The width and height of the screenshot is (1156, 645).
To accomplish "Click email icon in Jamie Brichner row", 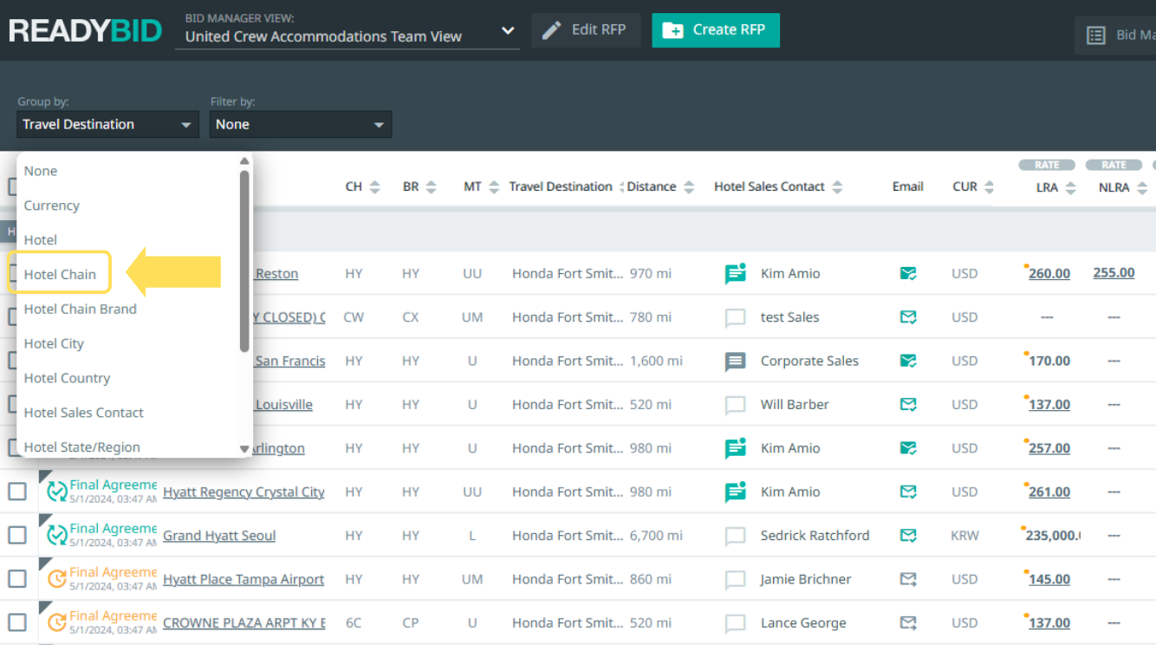I will (908, 579).
